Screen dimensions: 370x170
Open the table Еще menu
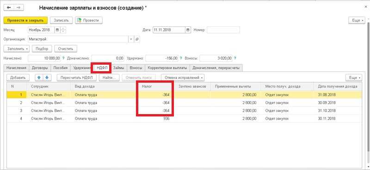(353, 77)
